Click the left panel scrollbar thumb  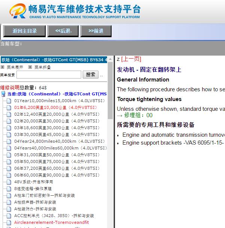coord(110,90)
